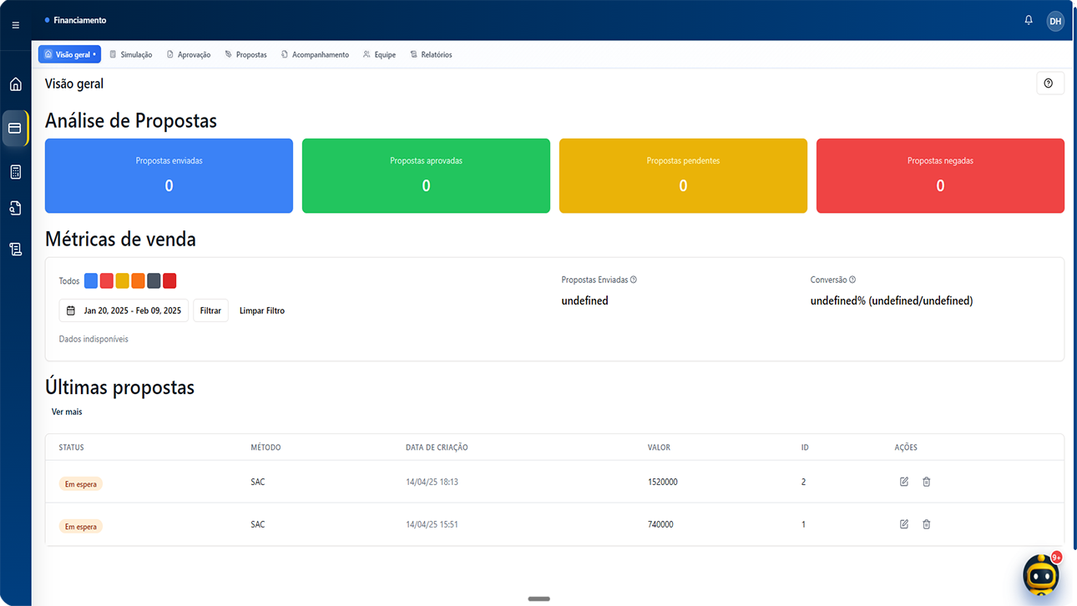Select the blue color swatch next to Todos
1077x606 pixels.
click(91, 280)
